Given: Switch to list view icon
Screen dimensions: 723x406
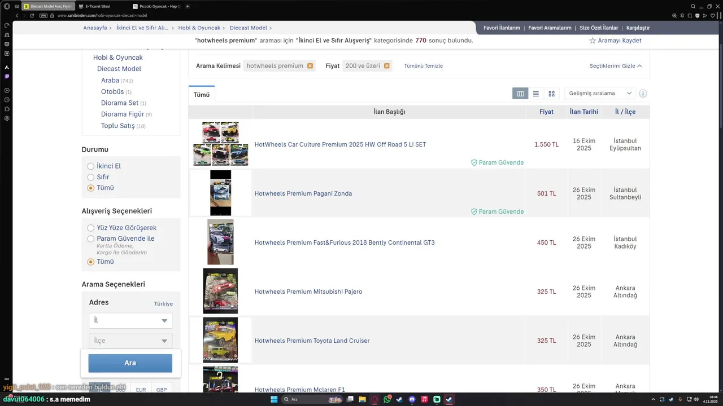Looking at the screenshot, I should 536,94.
